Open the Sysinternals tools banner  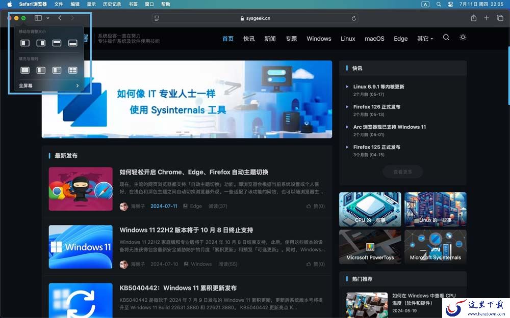point(187,99)
